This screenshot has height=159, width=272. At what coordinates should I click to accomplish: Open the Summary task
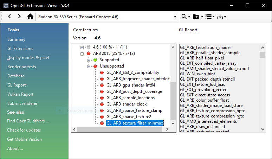point(16,39)
